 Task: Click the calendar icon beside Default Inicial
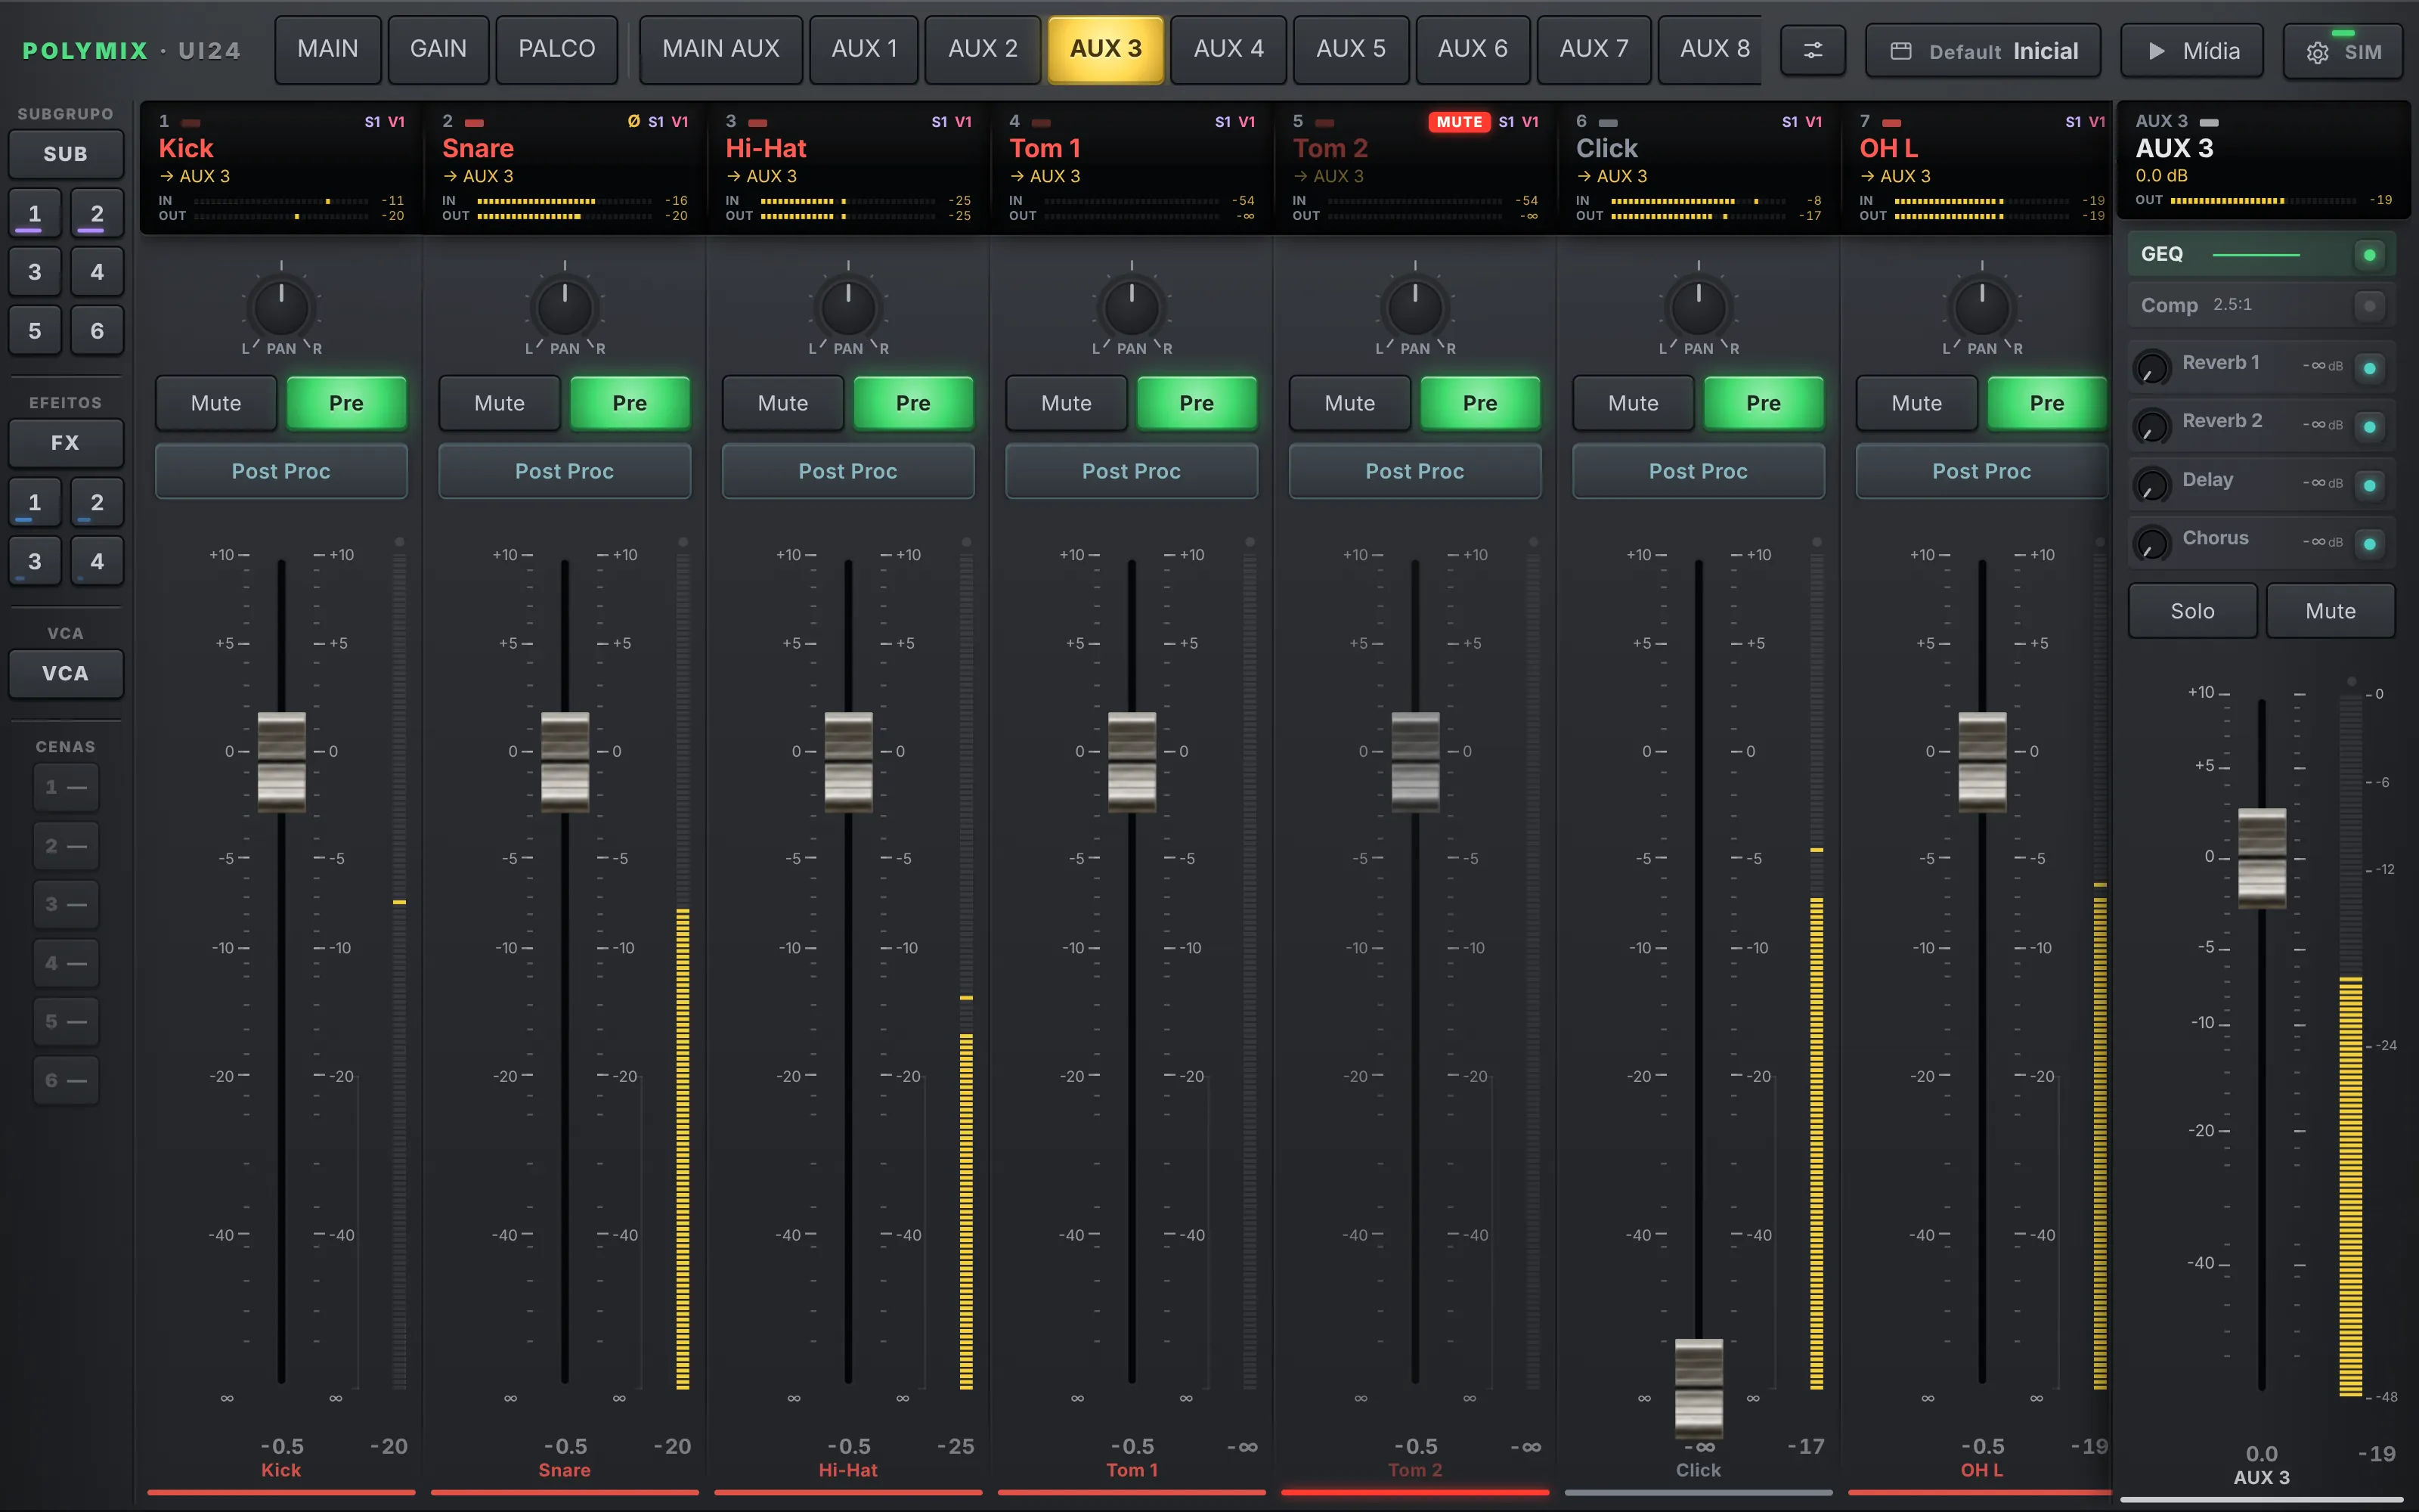pos(1901,51)
